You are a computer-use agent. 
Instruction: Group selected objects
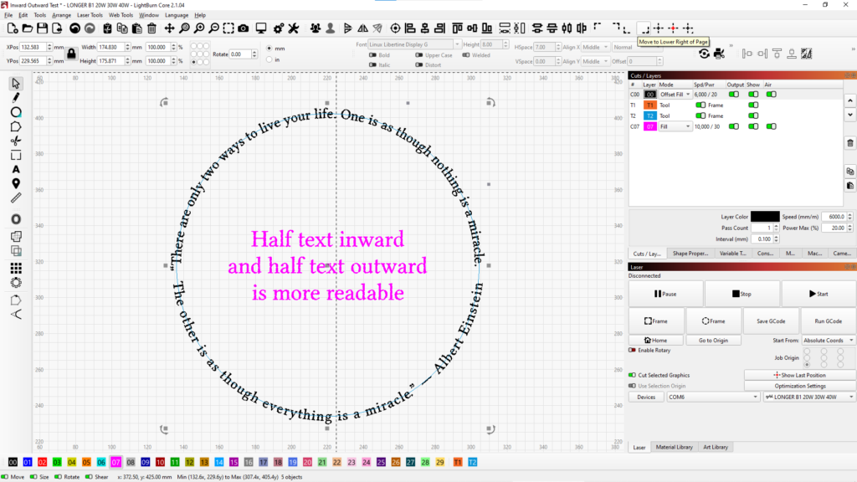pyautogui.click(x=316, y=28)
